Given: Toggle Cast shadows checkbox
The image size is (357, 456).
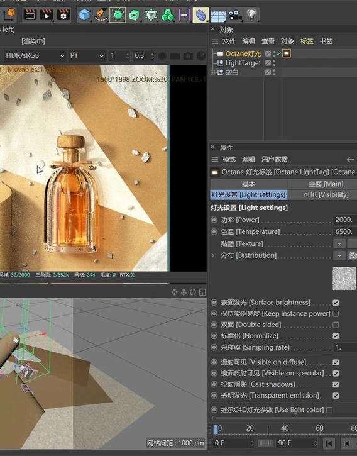Looking at the screenshot, I should click(336, 384).
